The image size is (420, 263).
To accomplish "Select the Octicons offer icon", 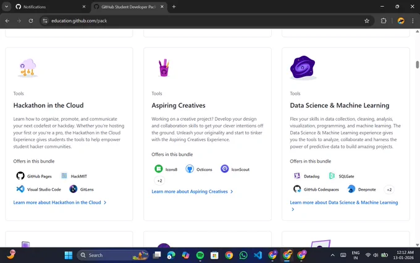I will (190, 169).
